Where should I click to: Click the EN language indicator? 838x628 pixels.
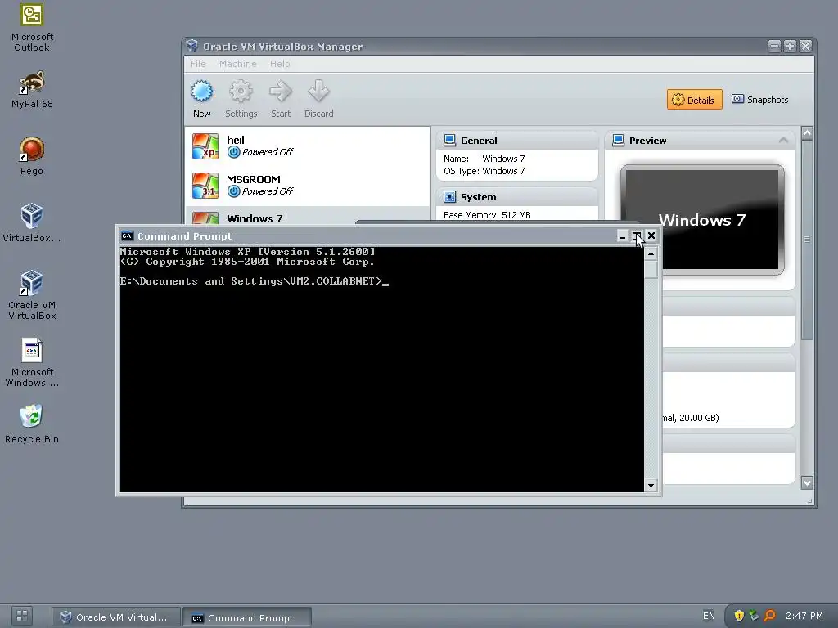pyautogui.click(x=708, y=616)
